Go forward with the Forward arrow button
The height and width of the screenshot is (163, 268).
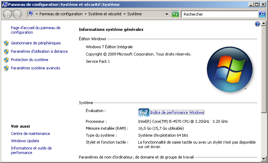[17, 14]
